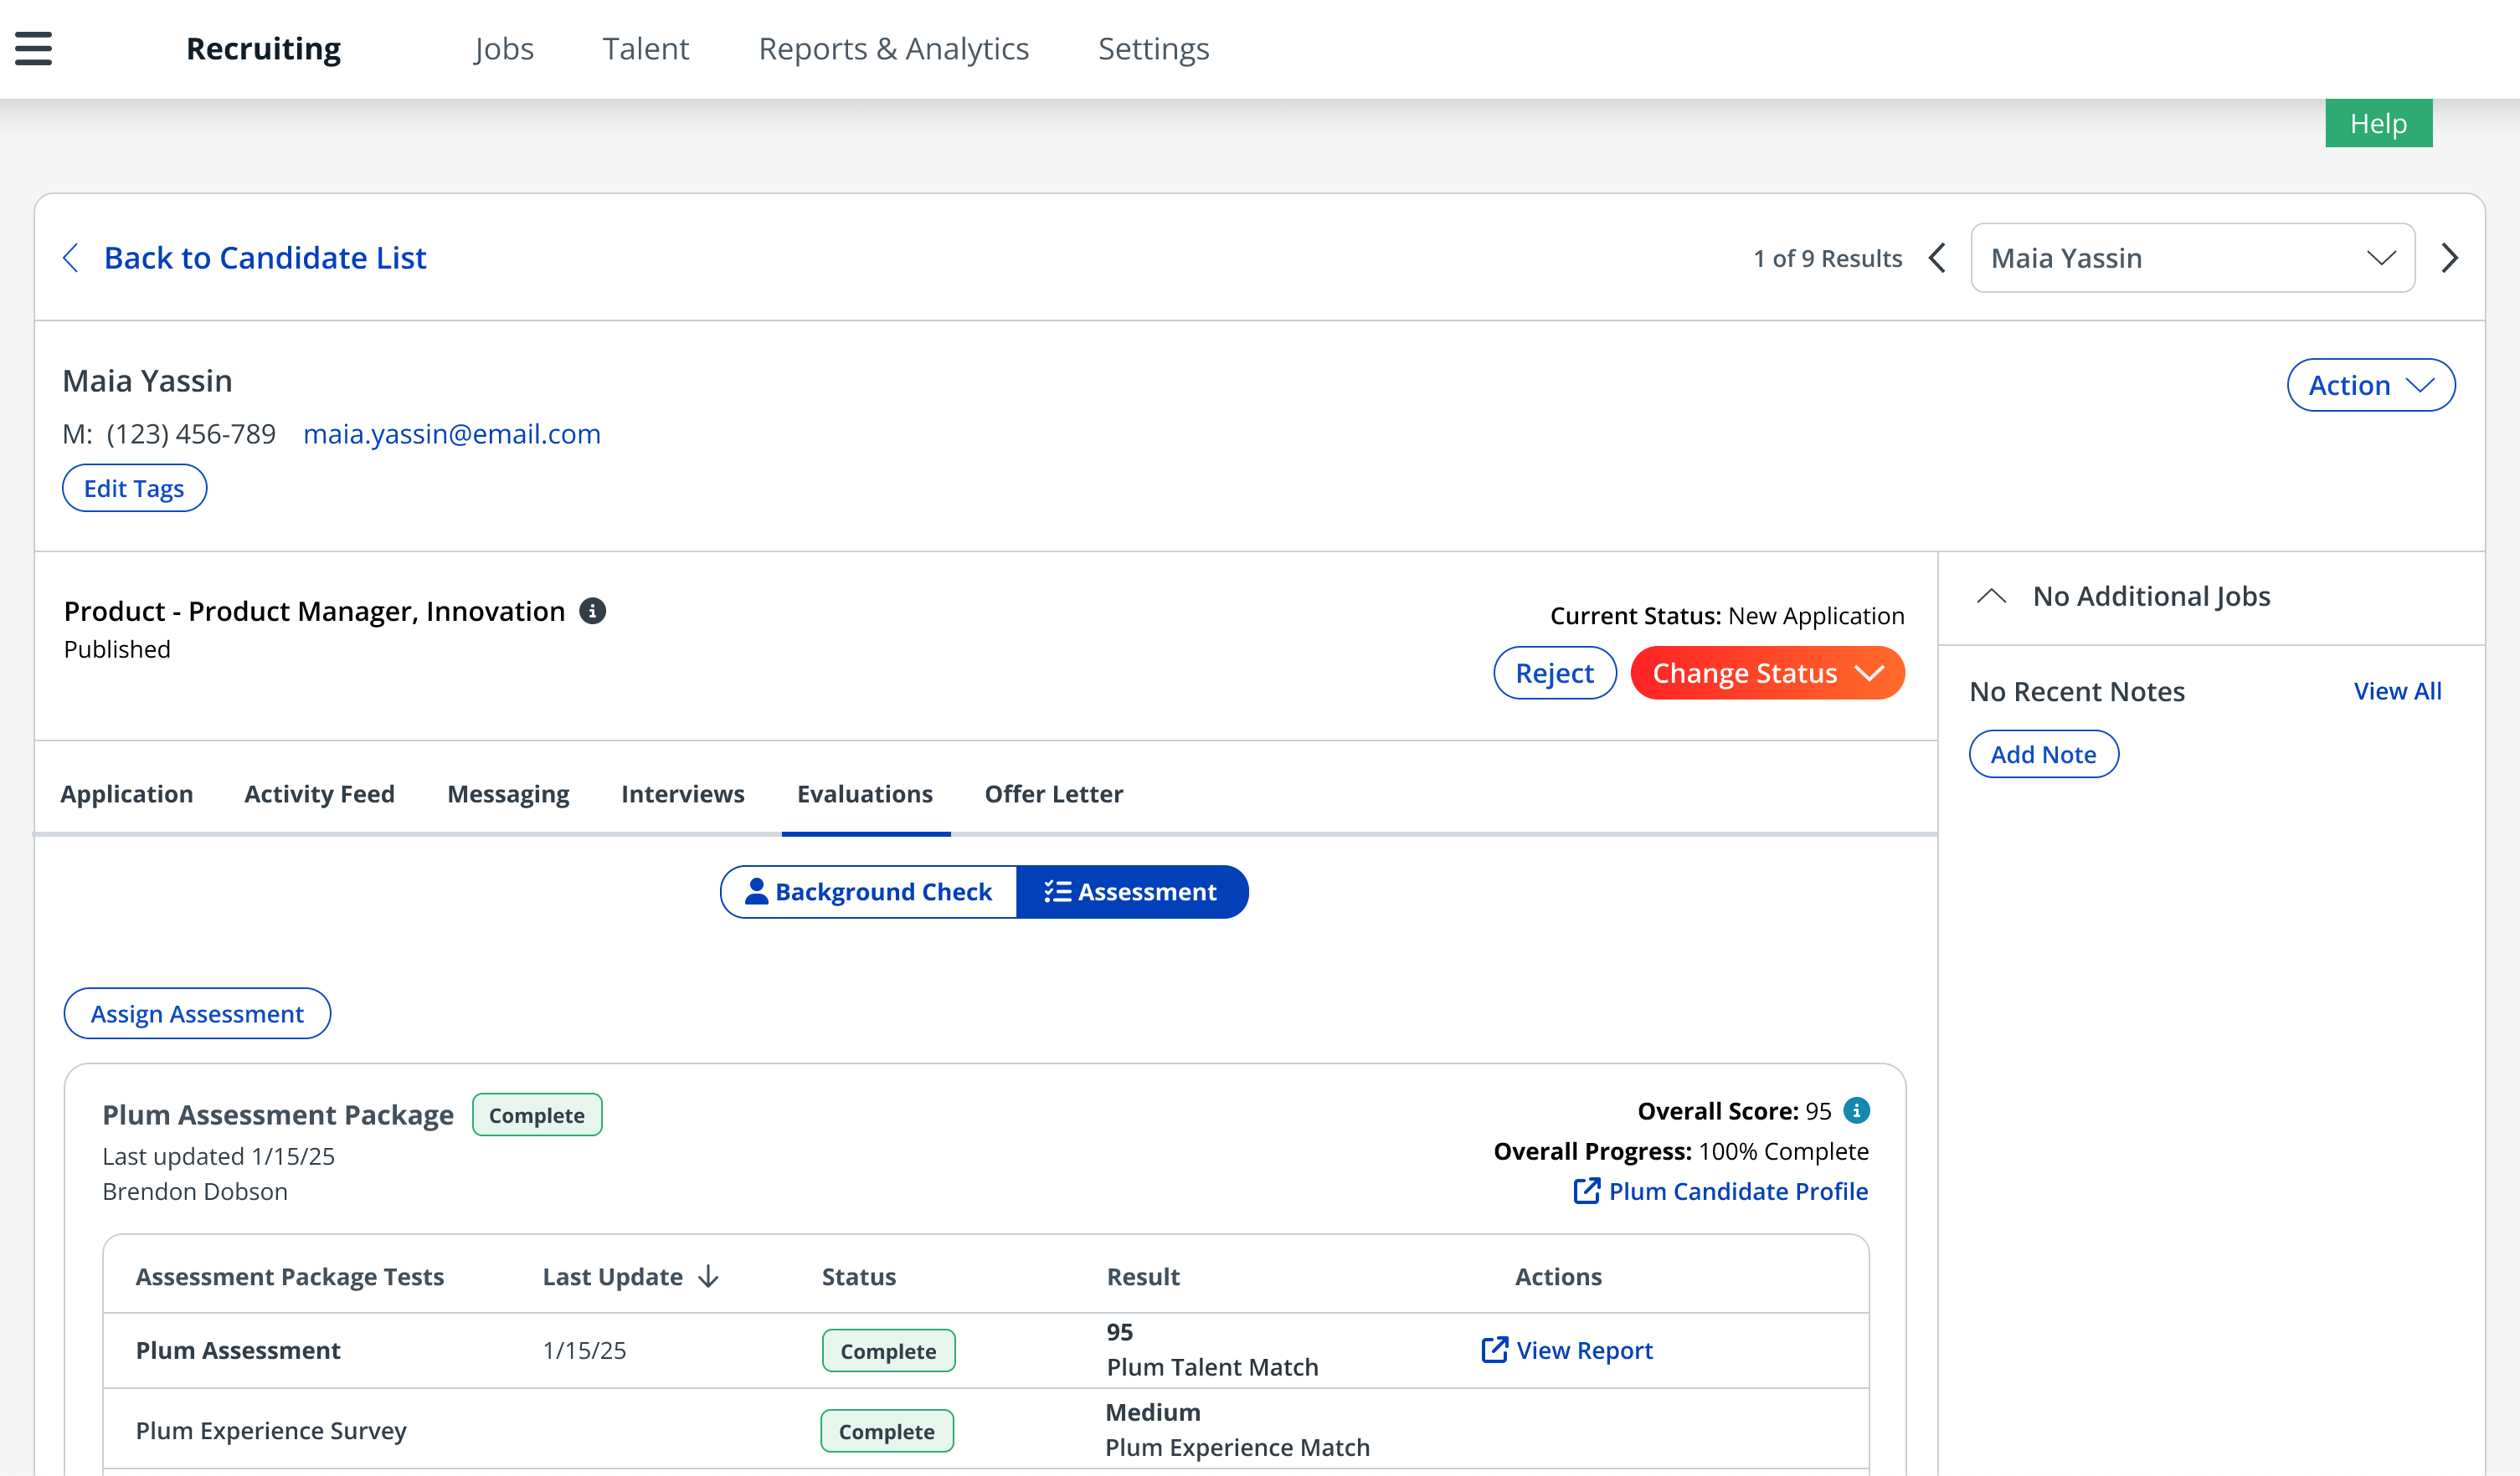Open the hamburger navigation menu

click(33, 48)
